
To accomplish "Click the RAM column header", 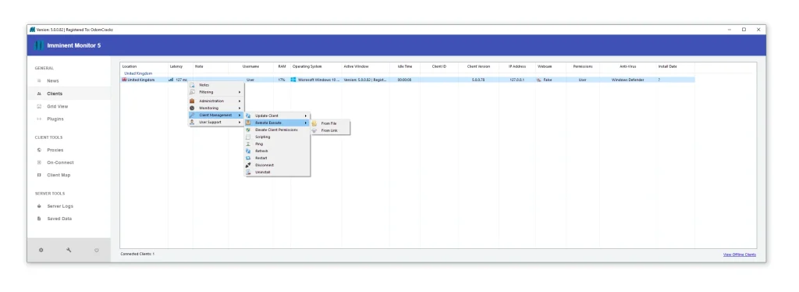I will tap(282, 67).
